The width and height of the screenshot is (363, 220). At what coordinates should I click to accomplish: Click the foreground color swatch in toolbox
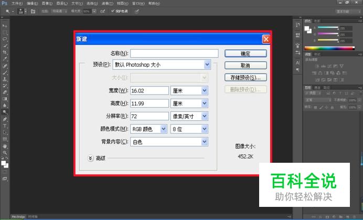(3, 163)
